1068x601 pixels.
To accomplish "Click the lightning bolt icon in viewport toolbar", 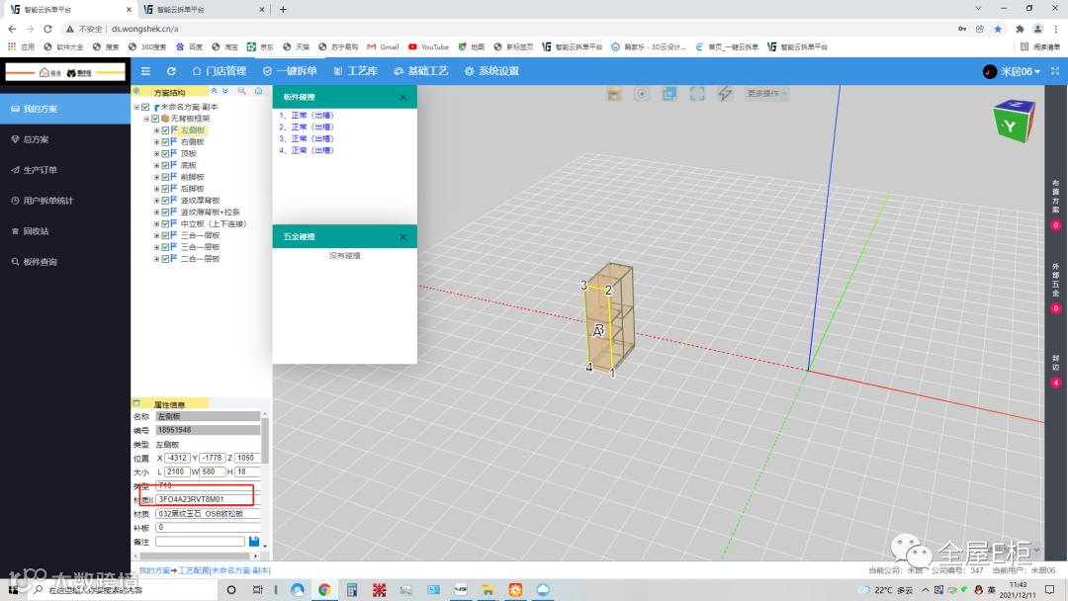I will tap(725, 93).
